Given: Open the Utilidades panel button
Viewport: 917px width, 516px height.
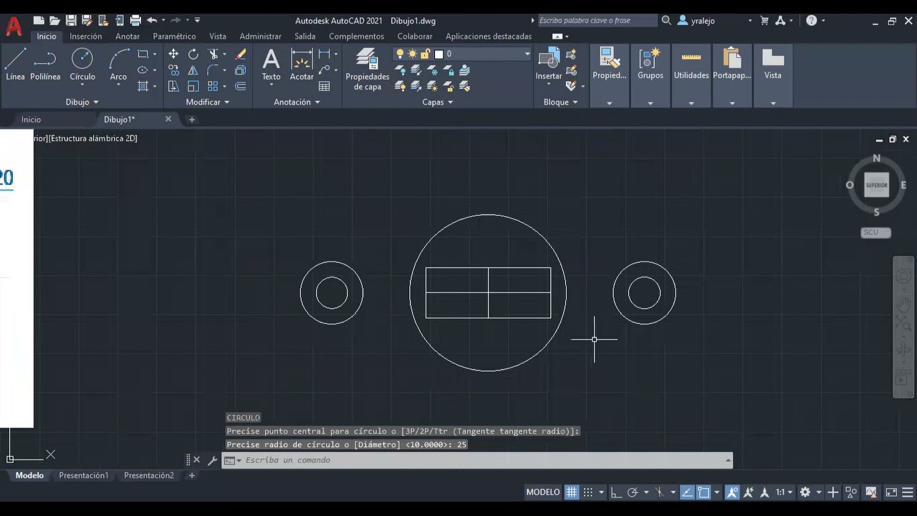Looking at the screenshot, I should 691,75.
